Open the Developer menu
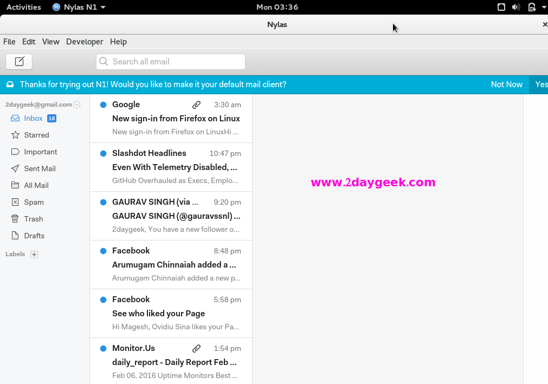 pyautogui.click(x=85, y=42)
